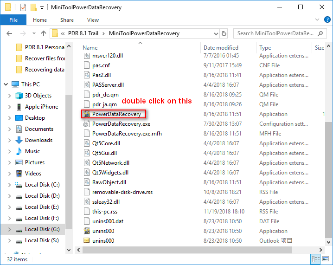Select the removable-disk-drive.rss file name
Screen dimensions: 333x265
coord(122,192)
